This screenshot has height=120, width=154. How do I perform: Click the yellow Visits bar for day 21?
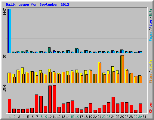coord(99,72)
